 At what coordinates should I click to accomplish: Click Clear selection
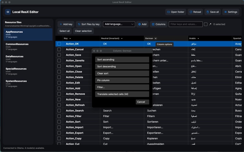(x=83, y=31)
